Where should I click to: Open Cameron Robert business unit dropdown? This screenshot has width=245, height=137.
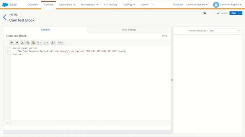(x=197, y=5)
